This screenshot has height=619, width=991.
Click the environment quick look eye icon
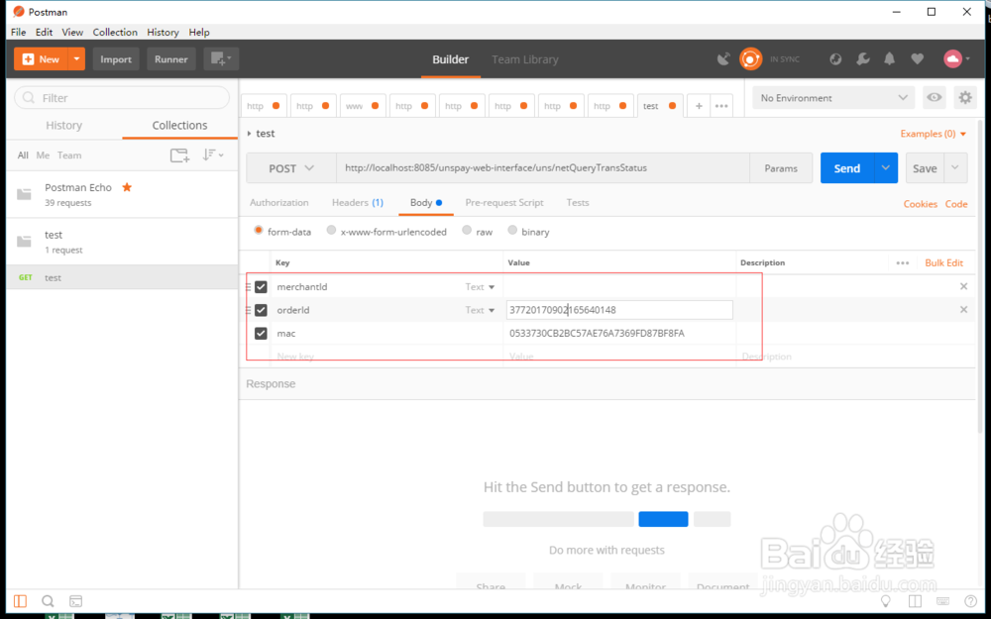[934, 97]
